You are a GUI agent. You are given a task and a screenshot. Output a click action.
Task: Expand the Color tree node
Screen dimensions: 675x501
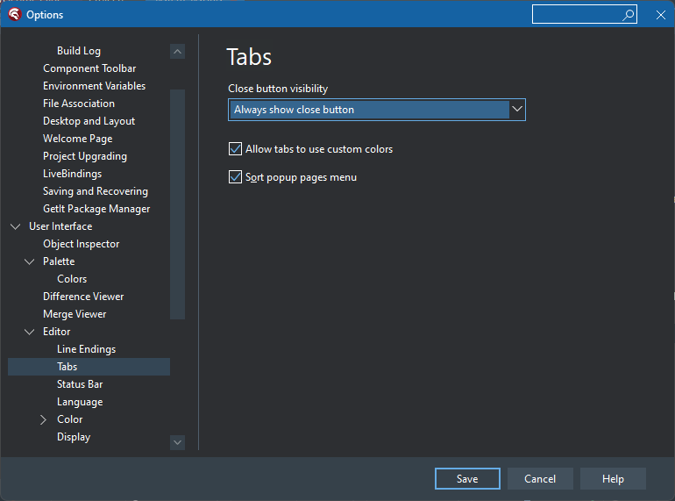[43, 419]
